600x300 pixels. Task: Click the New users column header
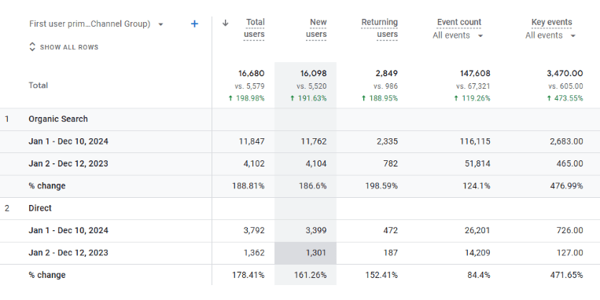[316, 28]
